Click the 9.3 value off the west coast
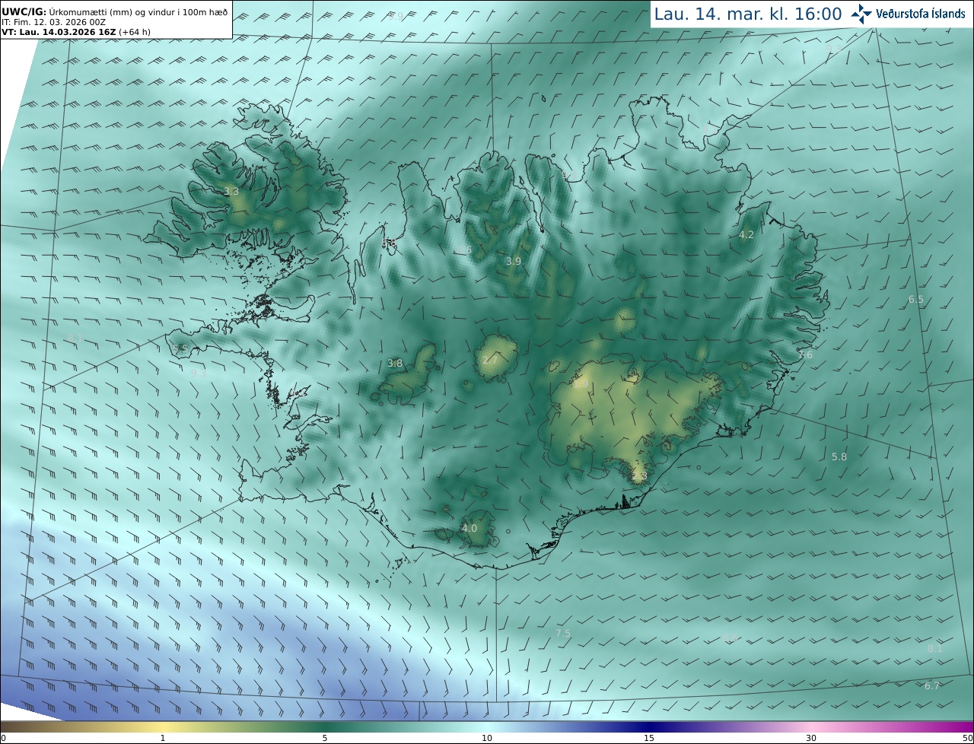Screen dimensions: 974x744 199,374
